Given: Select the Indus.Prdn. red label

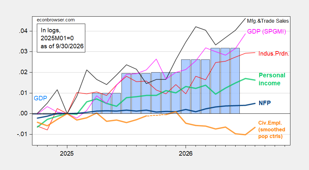Looking at the screenshot, I should click(274, 54).
